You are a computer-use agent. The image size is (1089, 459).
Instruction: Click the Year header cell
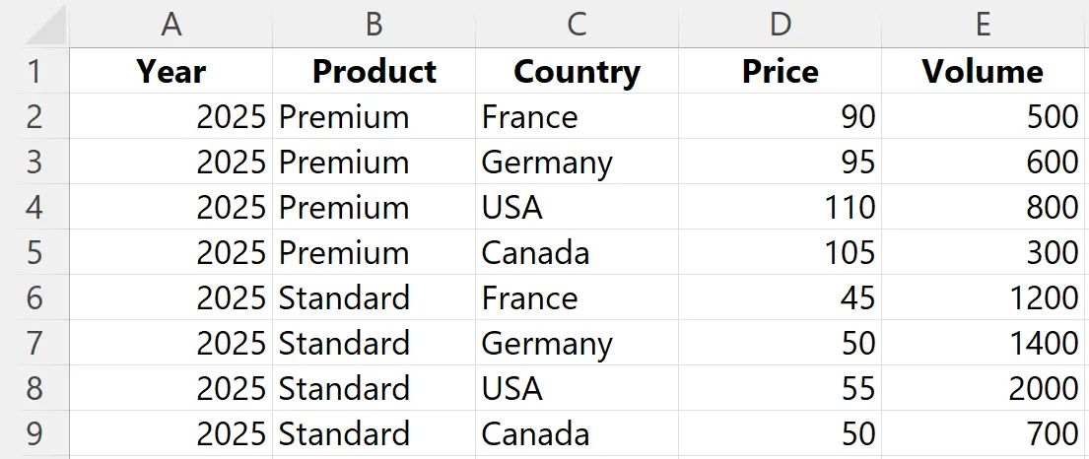(170, 71)
